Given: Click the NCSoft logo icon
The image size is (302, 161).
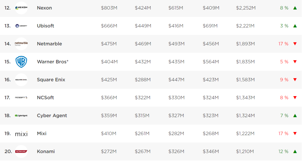Looking at the screenshot, I should pyautogui.click(x=21, y=98).
